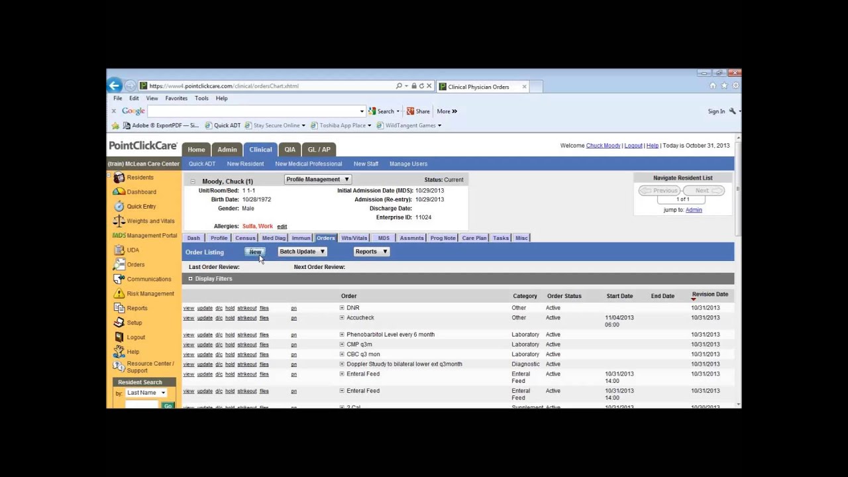Click the Help icon in the sidebar

tap(119, 352)
